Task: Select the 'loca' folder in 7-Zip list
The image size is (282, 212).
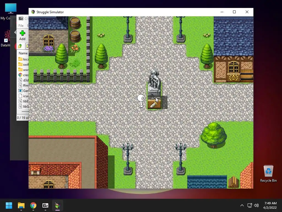Action: coord(24,59)
